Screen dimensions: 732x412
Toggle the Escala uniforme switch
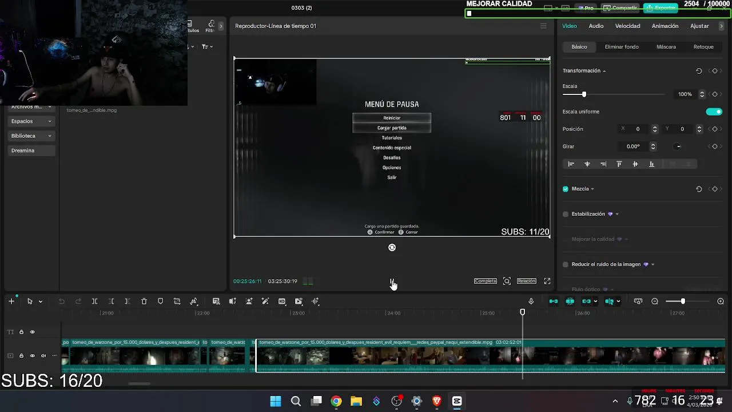click(714, 112)
